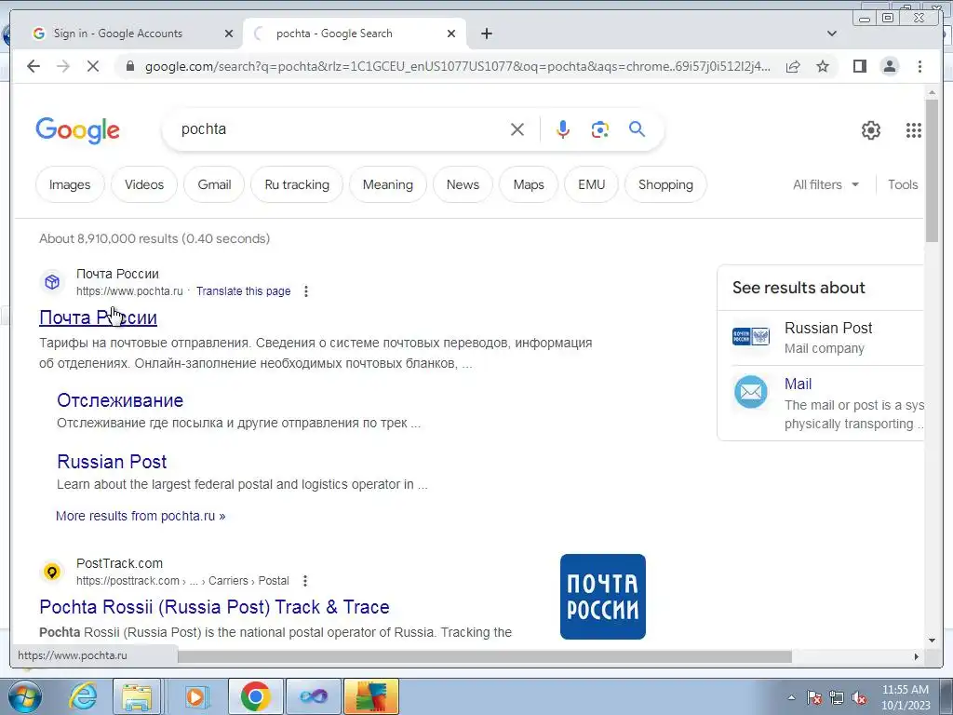Show hidden tray icons arrow
This screenshot has width=953, height=715.
pos(791,698)
